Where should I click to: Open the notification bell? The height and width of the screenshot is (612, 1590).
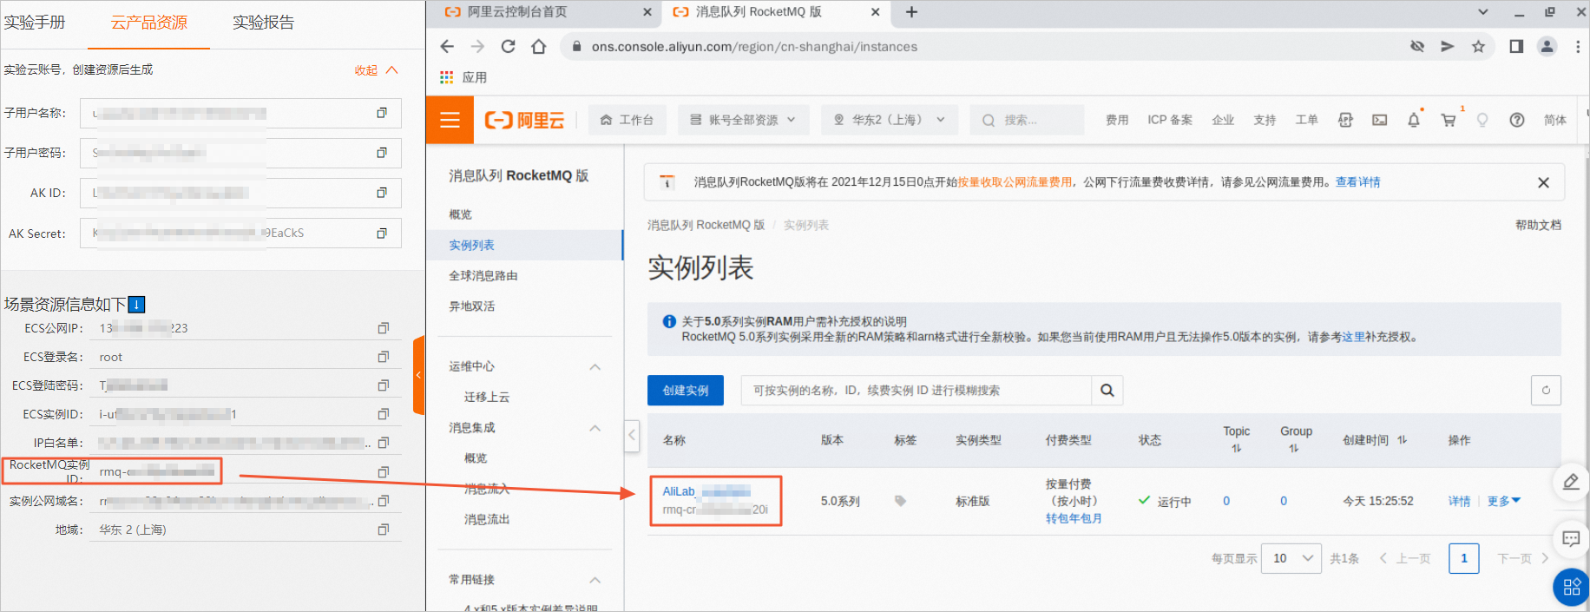coord(1414,120)
